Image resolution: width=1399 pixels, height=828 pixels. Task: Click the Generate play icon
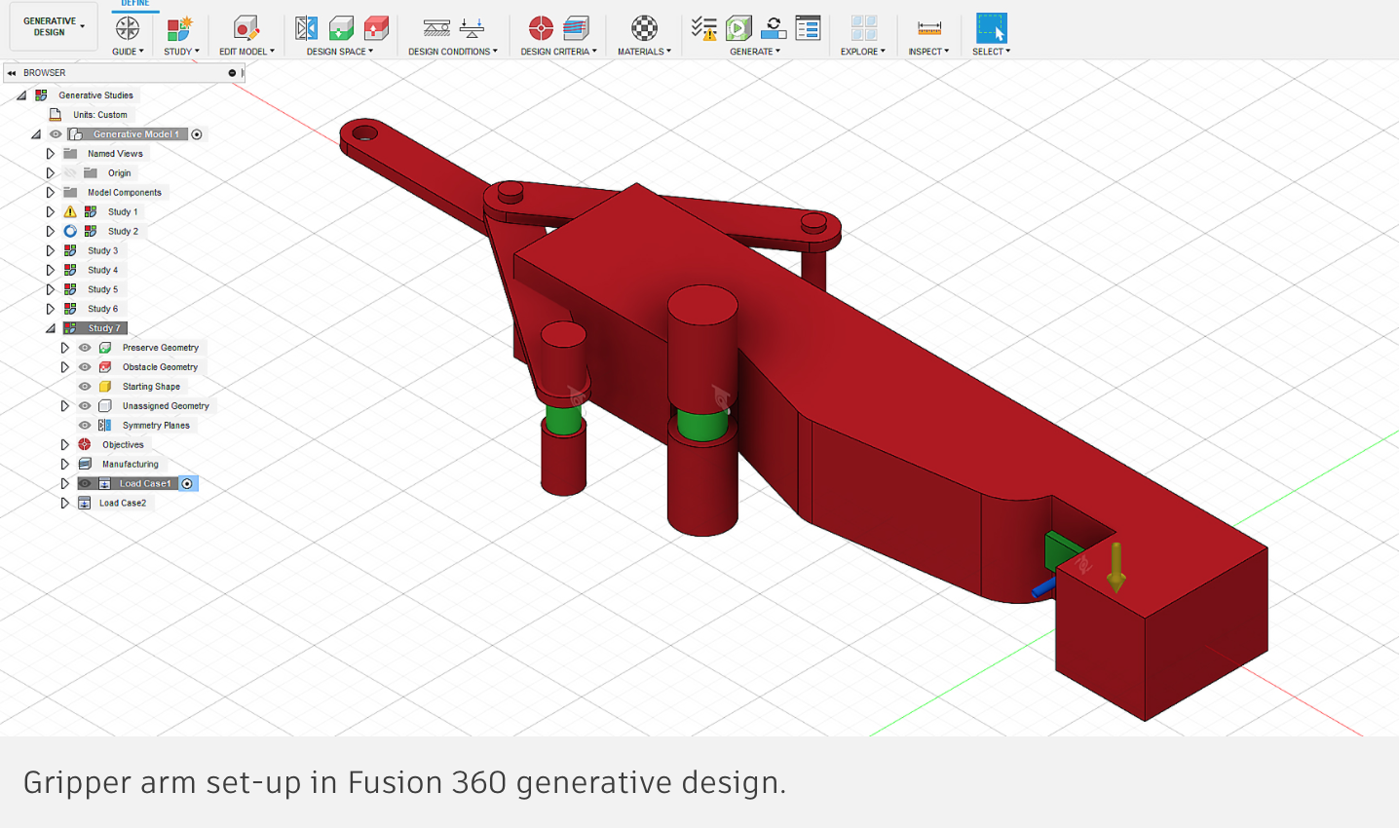click(738, 28)
